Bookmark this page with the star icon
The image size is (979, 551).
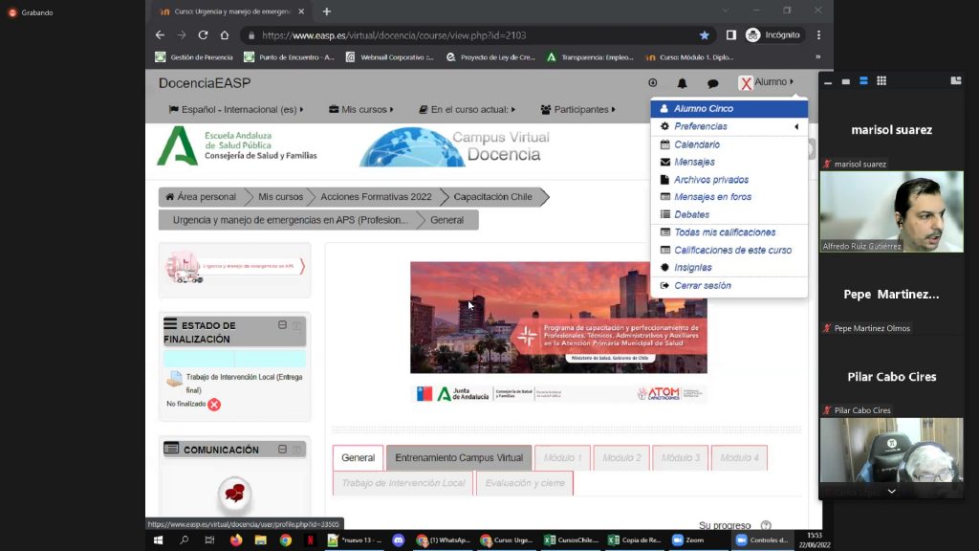click(x=705, y=35)
